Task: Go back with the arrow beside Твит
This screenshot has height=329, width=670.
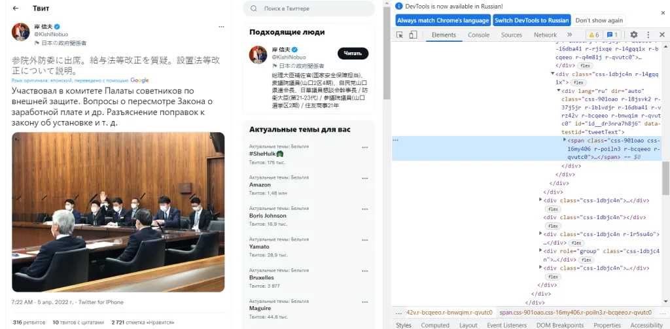Action: coord(16,9)
